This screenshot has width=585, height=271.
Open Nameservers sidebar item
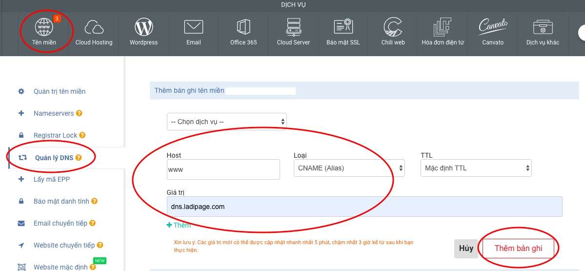[x=54, y=113]
